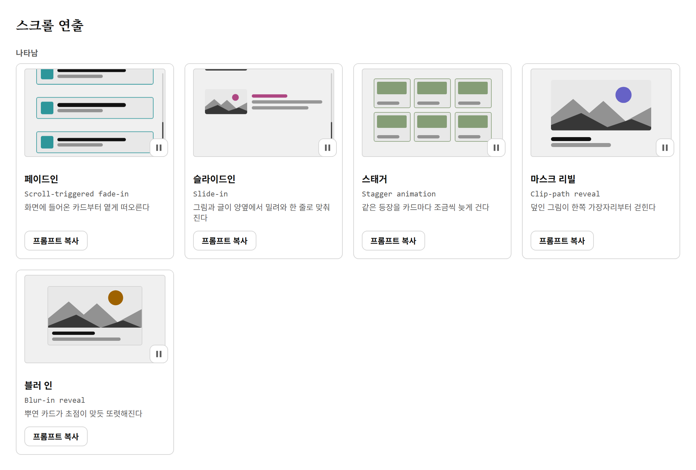Select the 스태거 card title
Image resolution: width=696 pixels, height=470 pixels.
pyautogui.click(x=374, y=179)
